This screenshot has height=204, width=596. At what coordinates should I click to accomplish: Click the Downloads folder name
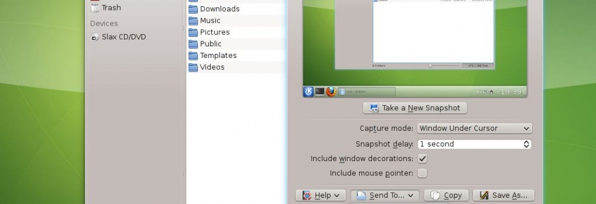[220, 9]
